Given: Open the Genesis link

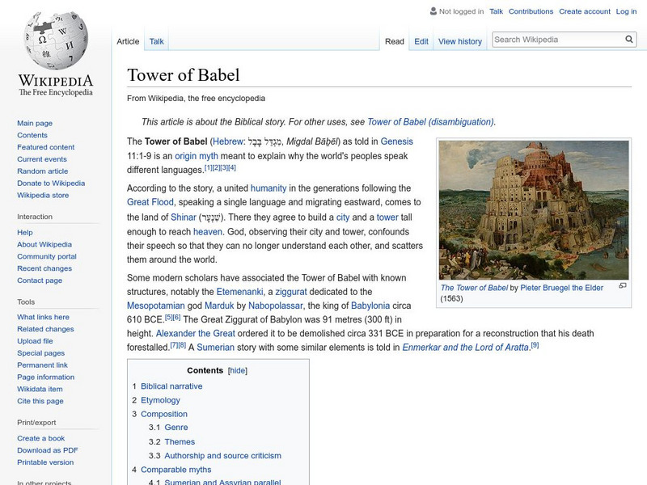Looking at the screenshot, I should point(396,141).
